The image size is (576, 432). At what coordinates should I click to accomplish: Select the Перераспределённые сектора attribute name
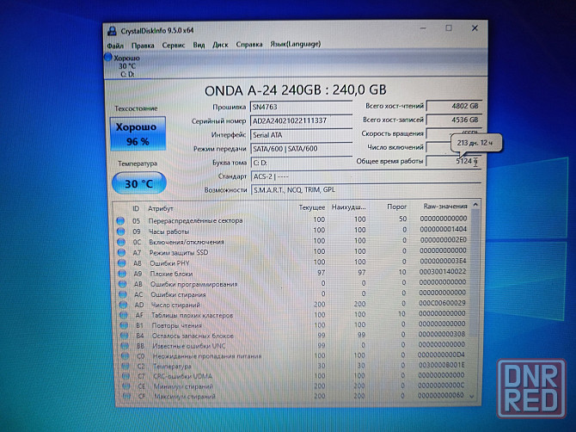[x=195, y=220]
